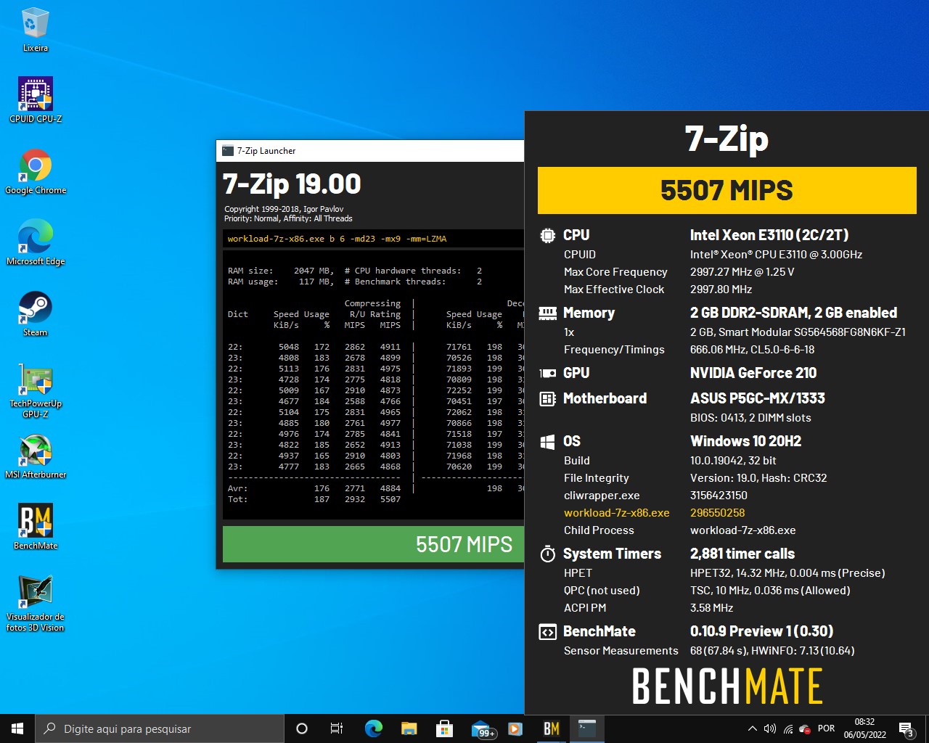Click 'Windows 10 20H2' OS value
The height and width of the screenshot is (743, 929).
tap(746, 441)
